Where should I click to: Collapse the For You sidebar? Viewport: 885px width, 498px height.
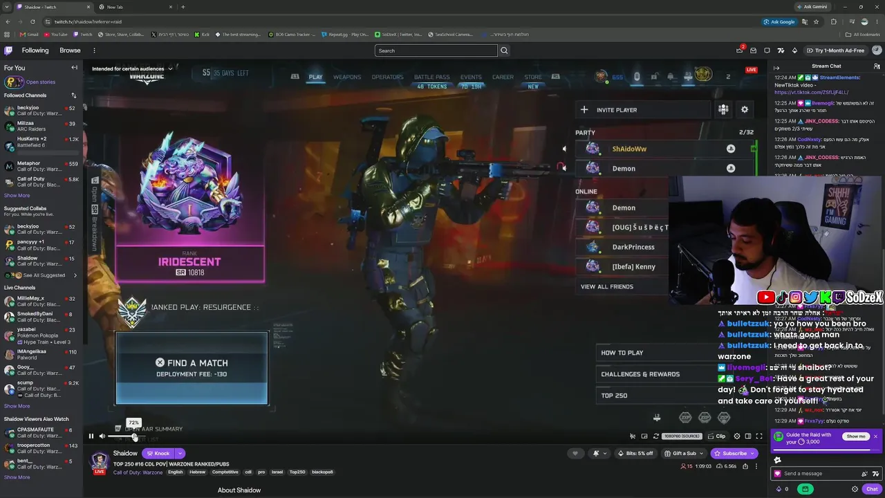(74, 68)
